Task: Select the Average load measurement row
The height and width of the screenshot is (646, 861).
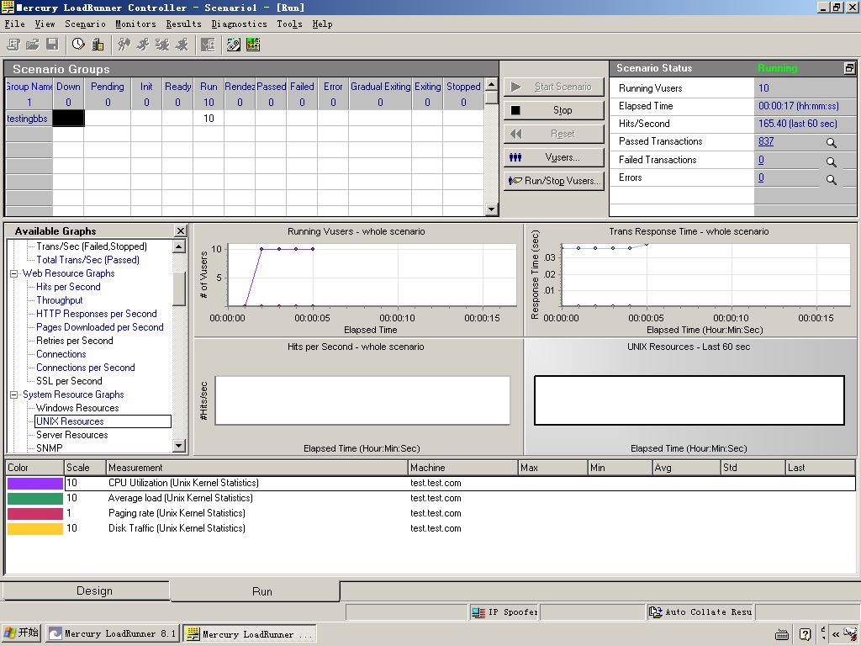Action: click(430, 498)
